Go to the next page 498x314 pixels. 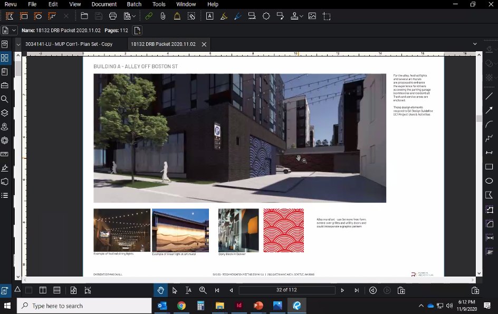(342, 290)
